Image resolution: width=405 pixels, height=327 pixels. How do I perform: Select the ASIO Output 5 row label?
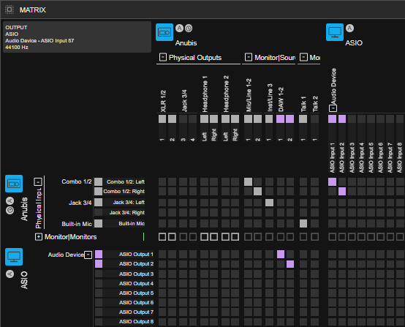136,293
